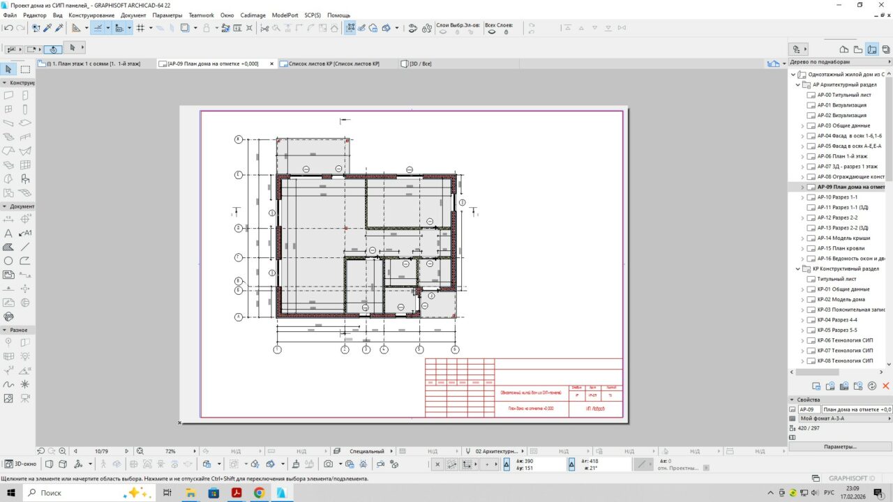Select the Marquee tool in toolbox
This screenshot has height=502, width=893.
pyautogui.click(x=25, y=69)
